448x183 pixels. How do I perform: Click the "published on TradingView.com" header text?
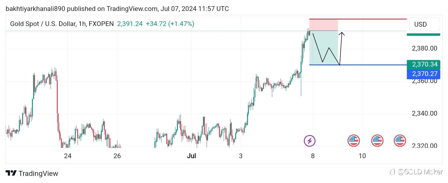coord(112,9)
